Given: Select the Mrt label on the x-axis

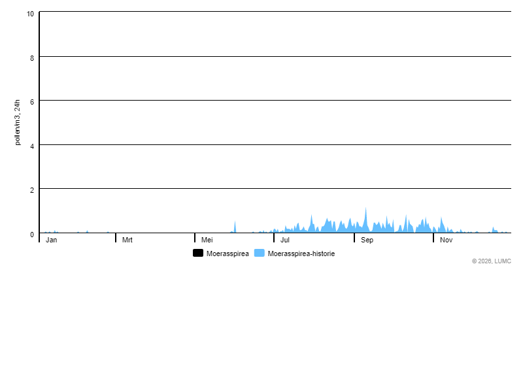Looking at the screenshot, I should [x=127, y=240].
